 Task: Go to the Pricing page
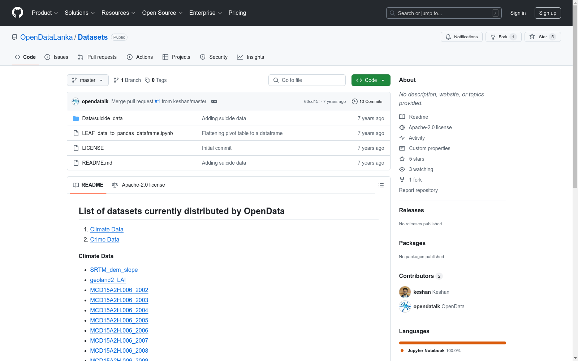click(x=237, y=13)
